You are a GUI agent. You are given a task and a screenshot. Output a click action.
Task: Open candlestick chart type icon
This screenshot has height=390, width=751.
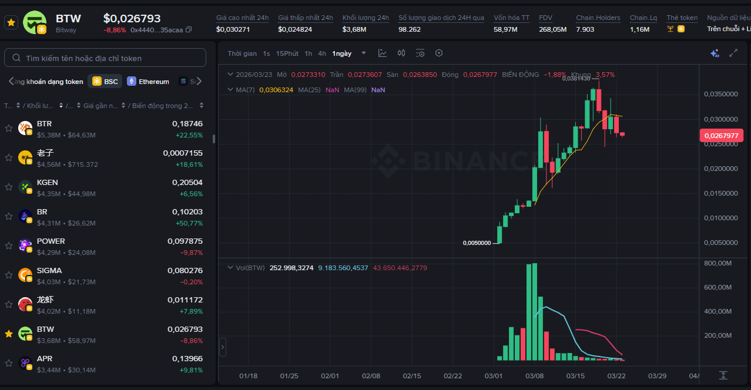click(401, 53)
